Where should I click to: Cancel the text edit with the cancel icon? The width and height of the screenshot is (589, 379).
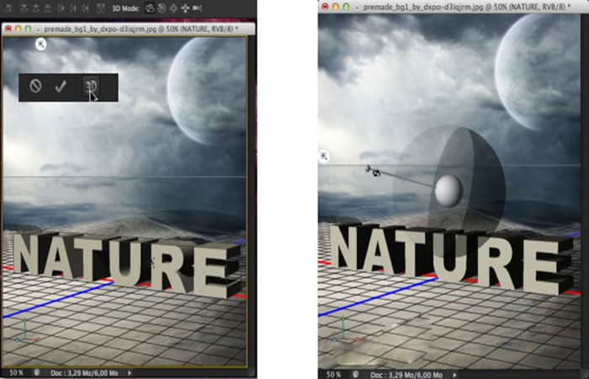pos(35,86)
